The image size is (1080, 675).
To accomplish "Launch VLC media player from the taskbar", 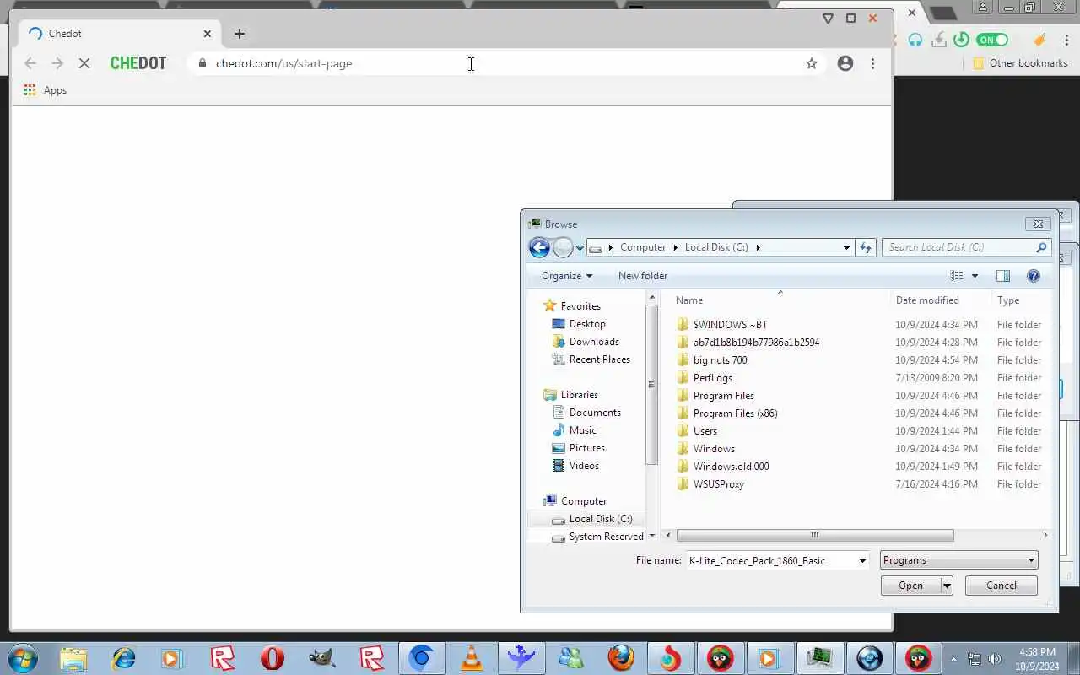I will 471,658.
